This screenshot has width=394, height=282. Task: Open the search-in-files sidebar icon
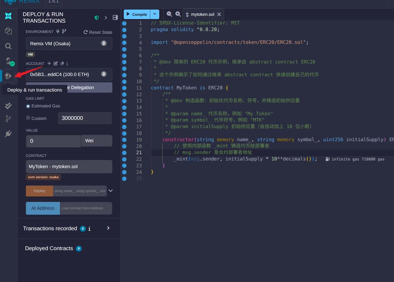pos(8,46)
